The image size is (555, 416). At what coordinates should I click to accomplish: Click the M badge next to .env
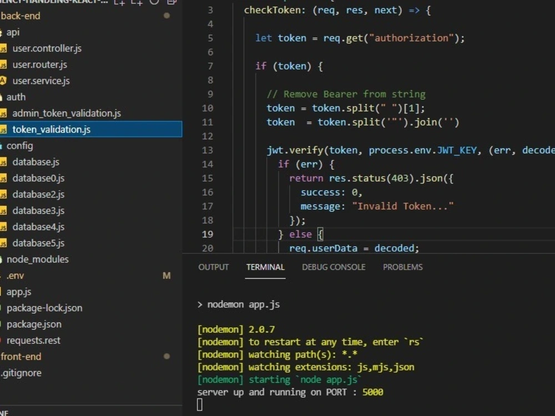167,276
